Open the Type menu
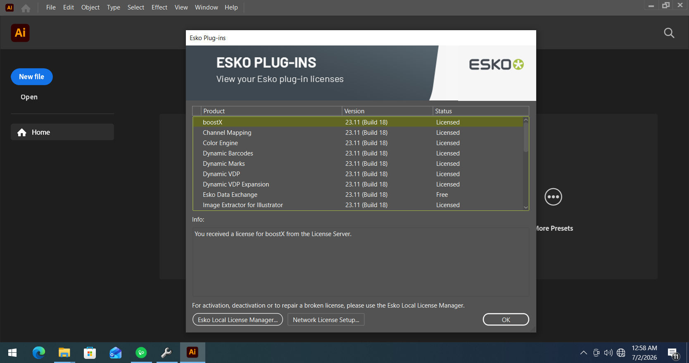The image size is (689, 363). (x=114, y=7)
